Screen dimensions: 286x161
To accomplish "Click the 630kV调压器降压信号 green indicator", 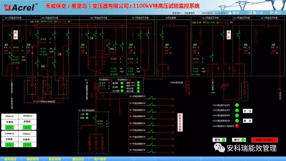I will (x=237, y=110).
